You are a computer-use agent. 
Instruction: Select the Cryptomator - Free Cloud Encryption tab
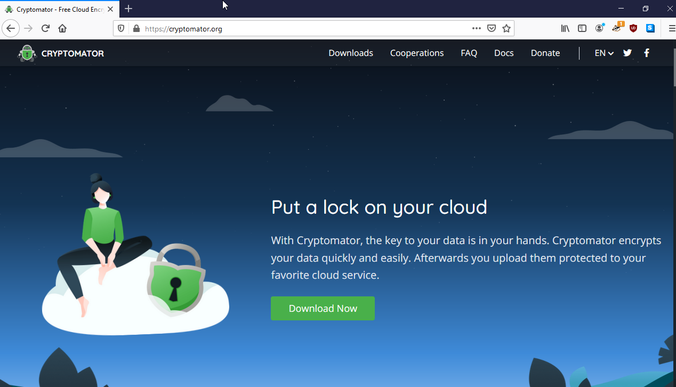(59, 9)
